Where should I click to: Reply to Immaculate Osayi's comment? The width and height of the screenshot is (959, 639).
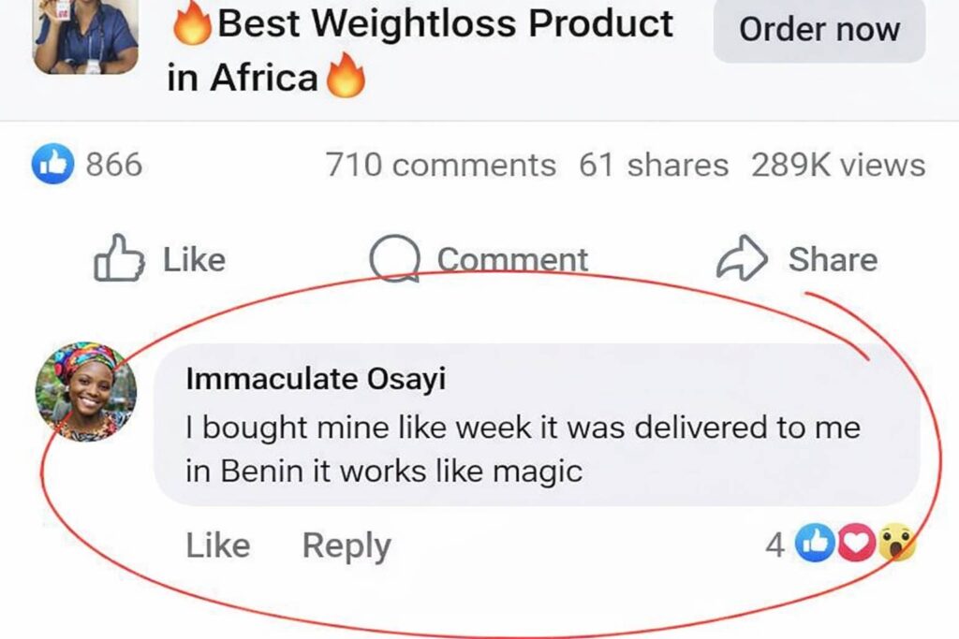point(346,545)
